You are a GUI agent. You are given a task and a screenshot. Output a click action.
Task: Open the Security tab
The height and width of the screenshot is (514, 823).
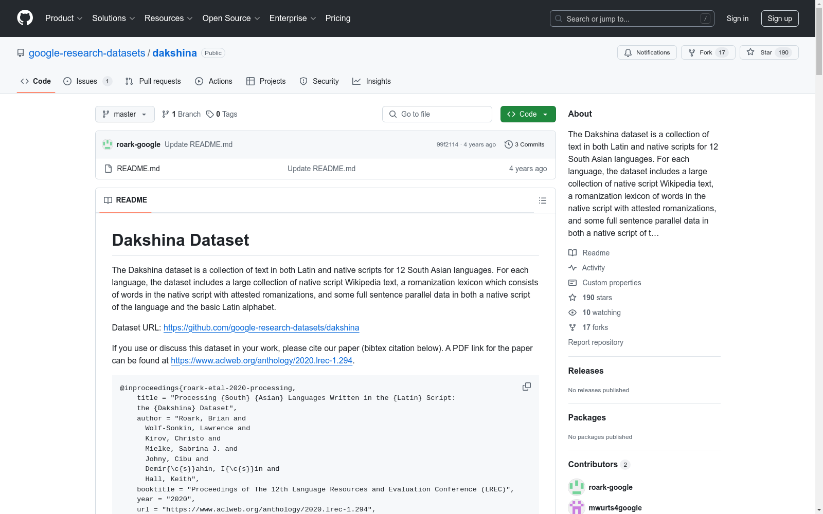pos(319,81)
